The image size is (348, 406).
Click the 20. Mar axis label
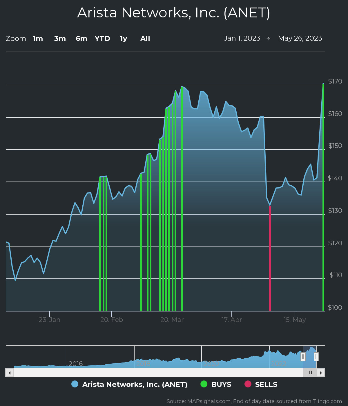tap(172, 320)
